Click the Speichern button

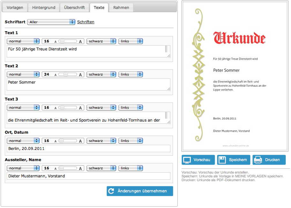point(234,160)
